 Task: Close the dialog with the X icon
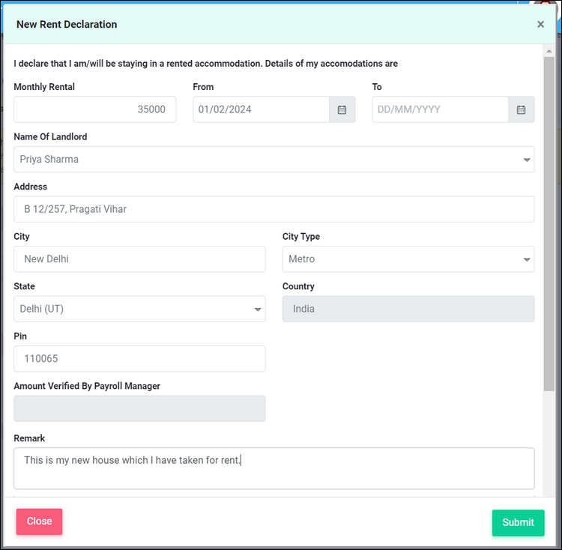[x=540, y=25]
